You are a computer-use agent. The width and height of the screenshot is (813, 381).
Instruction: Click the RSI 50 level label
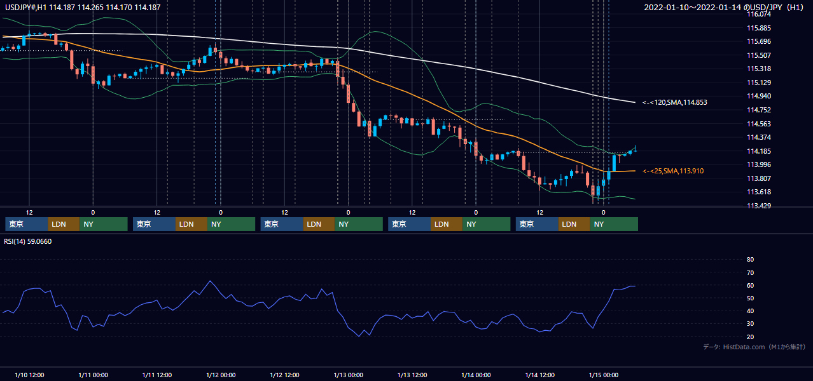(750, 298)
